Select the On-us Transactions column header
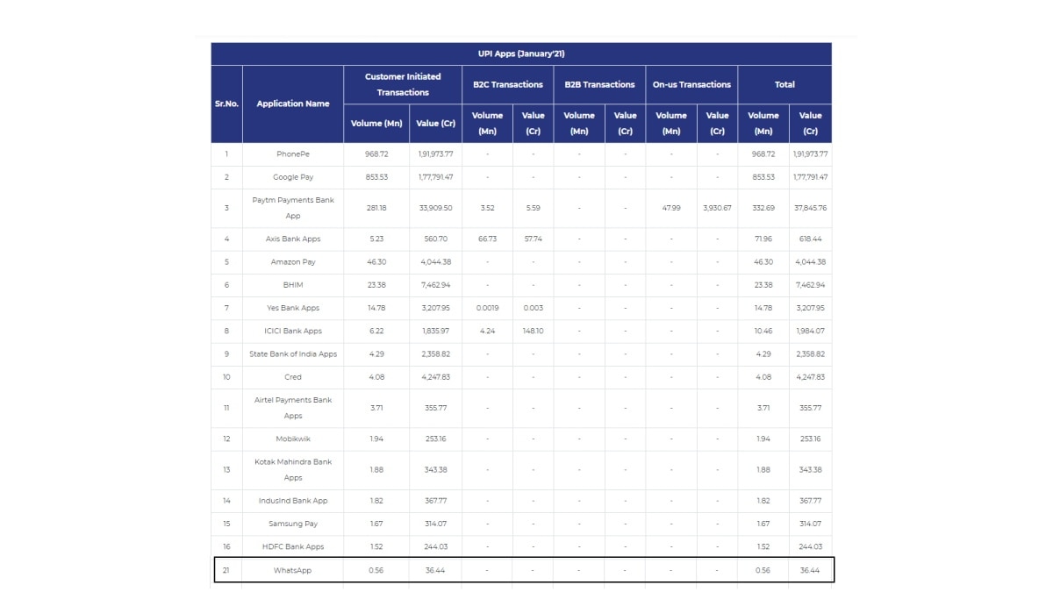This screenshot has height=592, width=1053. [x=691, y=85]
